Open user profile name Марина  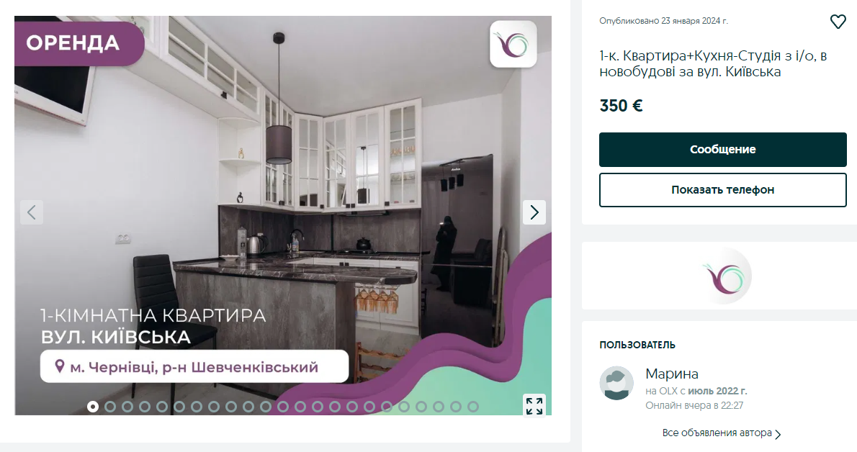(x=672, y=374)
